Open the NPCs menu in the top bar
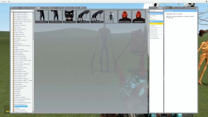The width and height of the screenshot is (208, 117). pyautogui.click(x=9, y=2)
